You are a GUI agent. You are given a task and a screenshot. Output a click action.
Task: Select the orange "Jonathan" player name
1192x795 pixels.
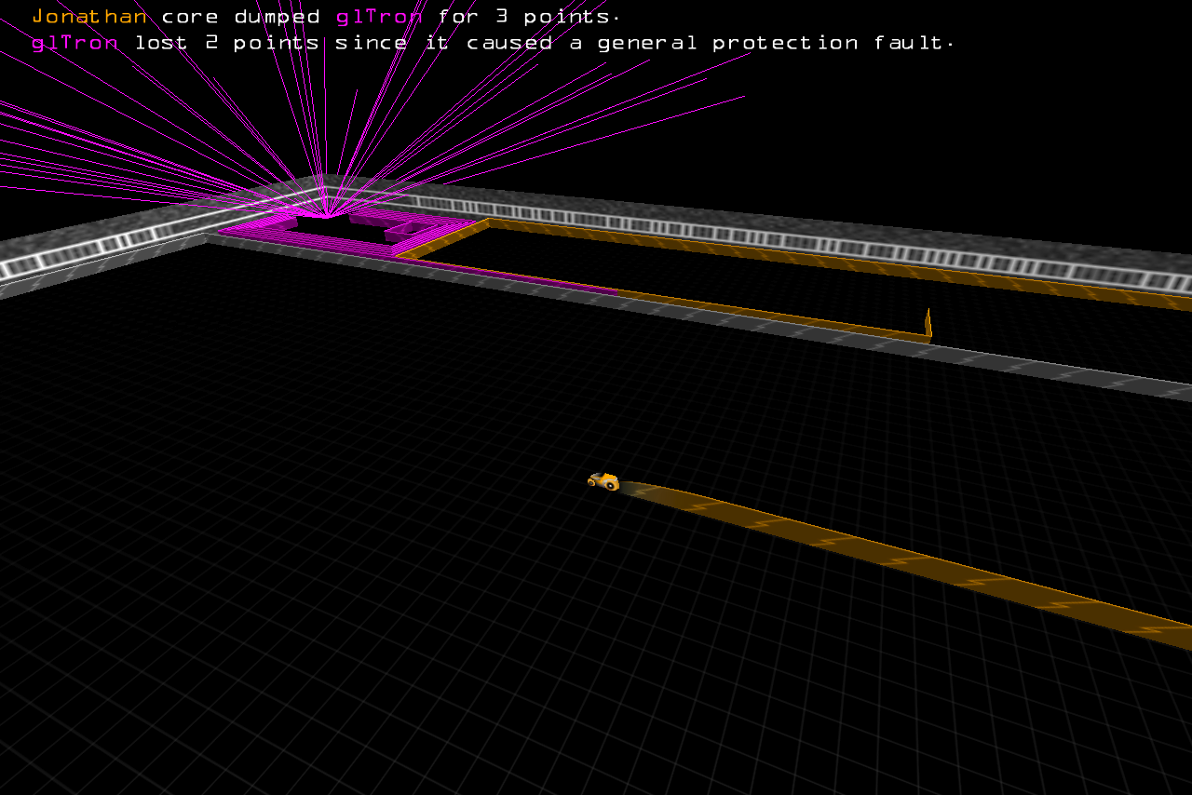[89, 17]
